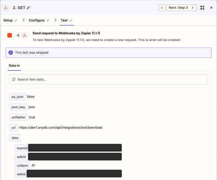217x180 pixels.
Task: Go to previous step with left chevron button
Action: pyautogui.click(x=162, y=8)
